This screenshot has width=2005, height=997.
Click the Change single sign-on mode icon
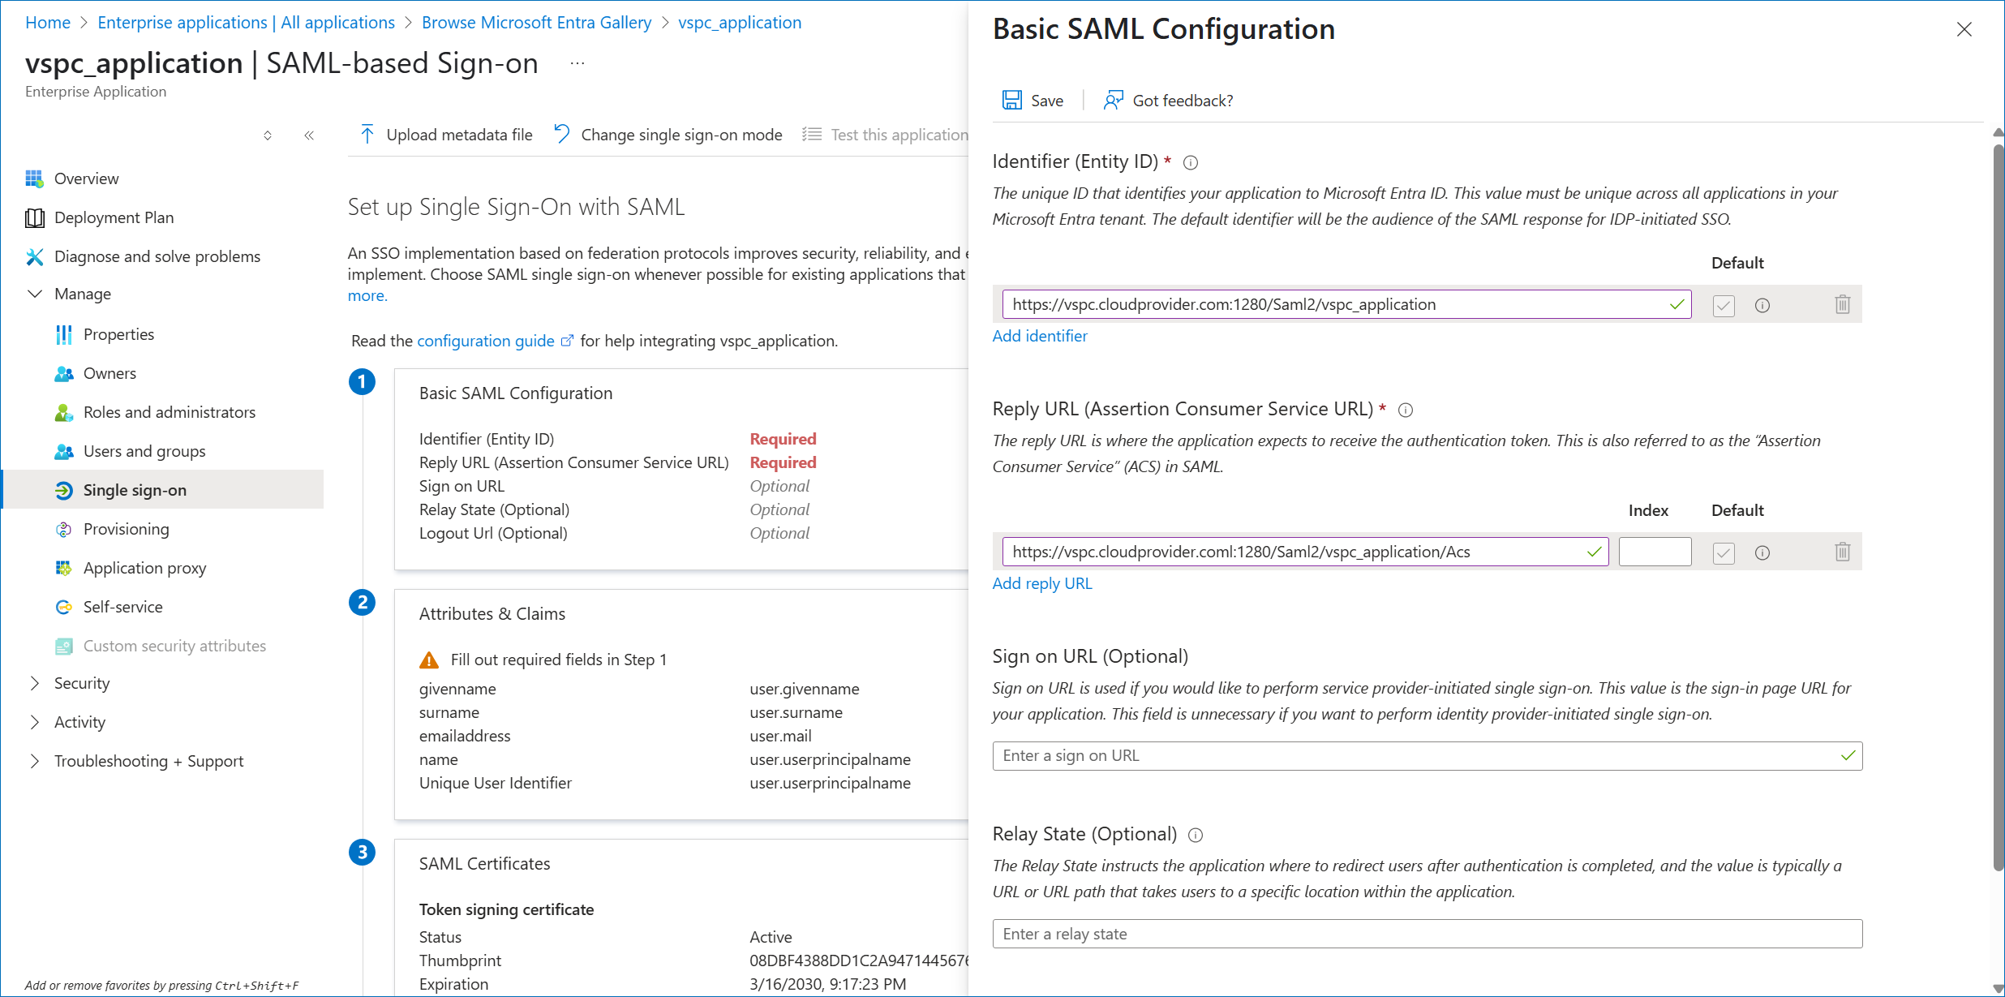[x=561, y=133]
